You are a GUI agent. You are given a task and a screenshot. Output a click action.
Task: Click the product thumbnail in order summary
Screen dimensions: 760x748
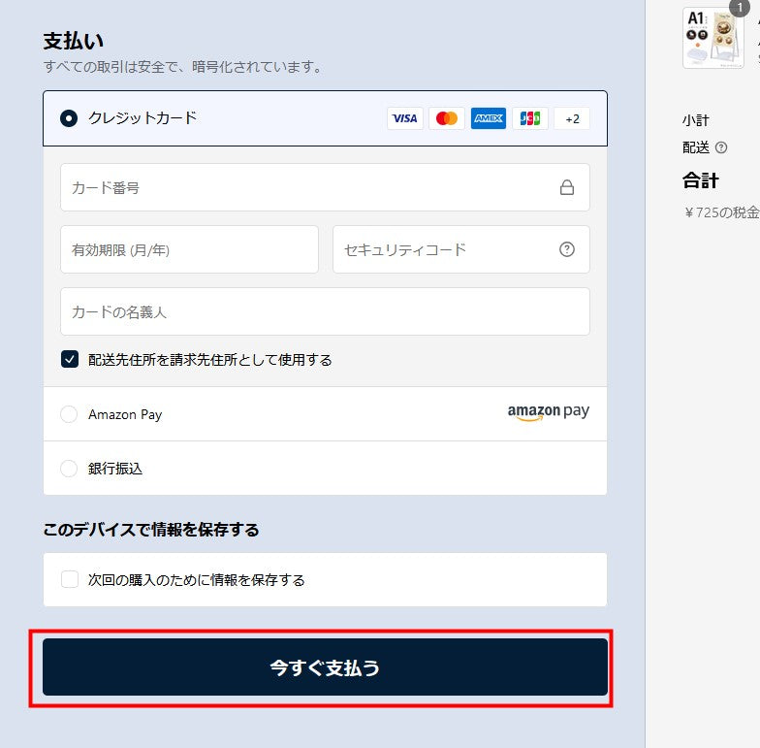click(712, 38)
